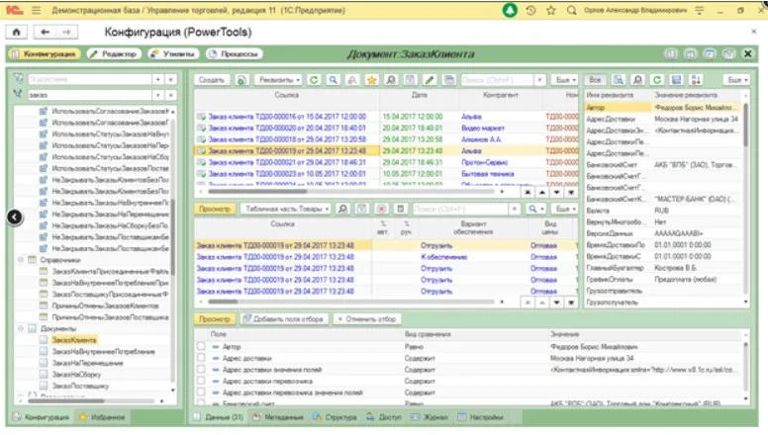The image size is (768, 435).
Task: Tick the checkbox for Адрес доставки filter row
Action: [x=201, y=358]
